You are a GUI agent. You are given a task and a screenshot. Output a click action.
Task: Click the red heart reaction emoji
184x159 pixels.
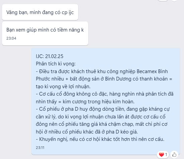coord(161,154)
